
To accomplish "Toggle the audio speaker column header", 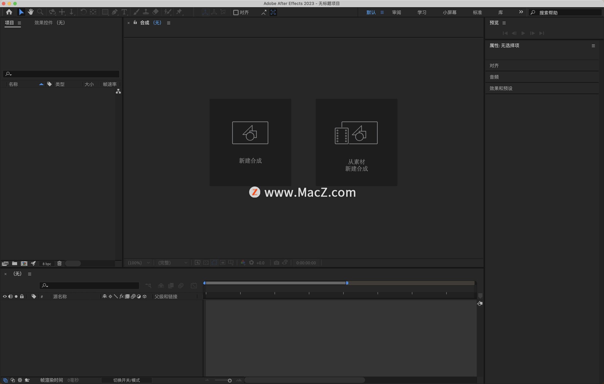I will pos(10,296).
